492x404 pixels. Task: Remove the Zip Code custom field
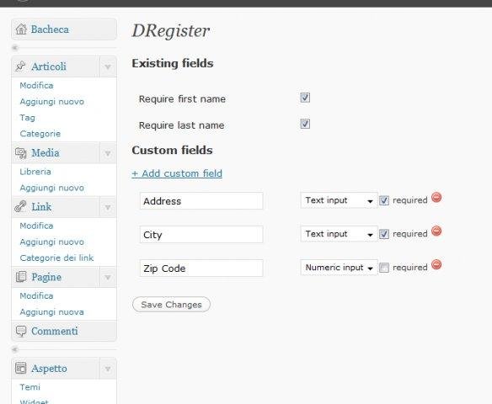pyautogui.click(x=436, y=264)
